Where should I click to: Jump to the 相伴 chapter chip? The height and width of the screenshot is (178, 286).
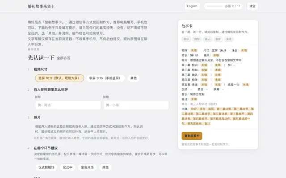click(218, 39)
